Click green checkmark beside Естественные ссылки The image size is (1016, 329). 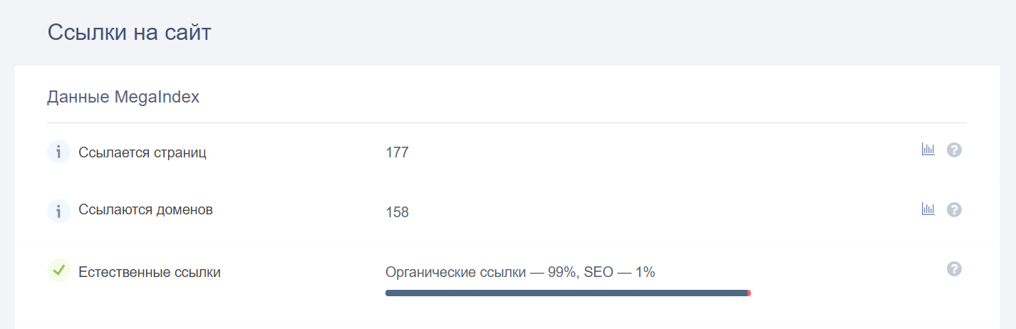coord(58,270)
